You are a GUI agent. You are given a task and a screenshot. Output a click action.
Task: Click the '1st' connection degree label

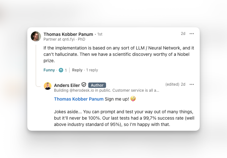tap(100, 34)
